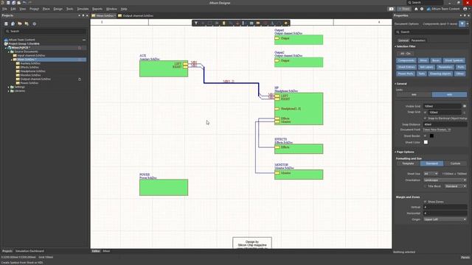
Task: Select the Template formatting button
Action: coord(408,163)
